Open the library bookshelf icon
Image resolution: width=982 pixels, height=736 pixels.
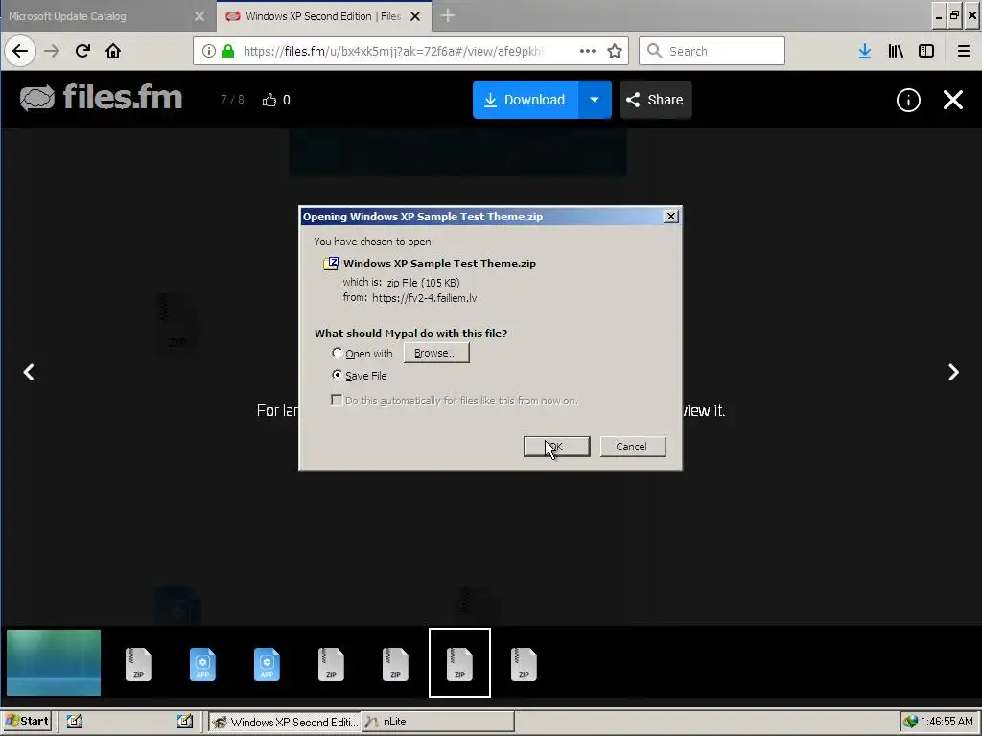pyautogui.click(x=896, y=51)
